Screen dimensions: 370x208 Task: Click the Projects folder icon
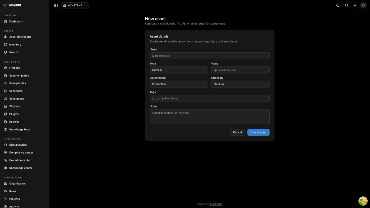5,199
